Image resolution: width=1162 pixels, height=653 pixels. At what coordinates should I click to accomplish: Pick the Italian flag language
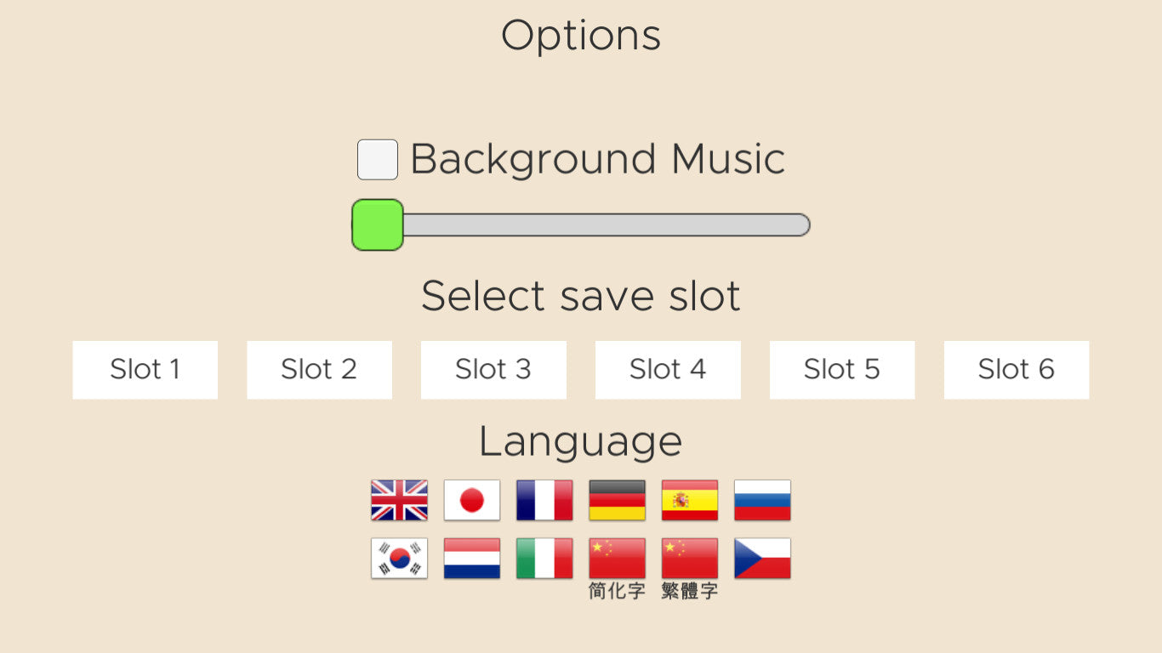click(544, 559)
